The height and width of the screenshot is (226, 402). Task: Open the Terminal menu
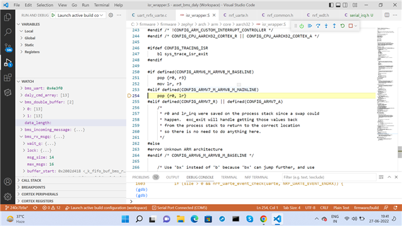point(102,5)
